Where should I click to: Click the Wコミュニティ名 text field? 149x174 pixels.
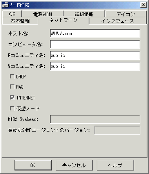[95, 66]
